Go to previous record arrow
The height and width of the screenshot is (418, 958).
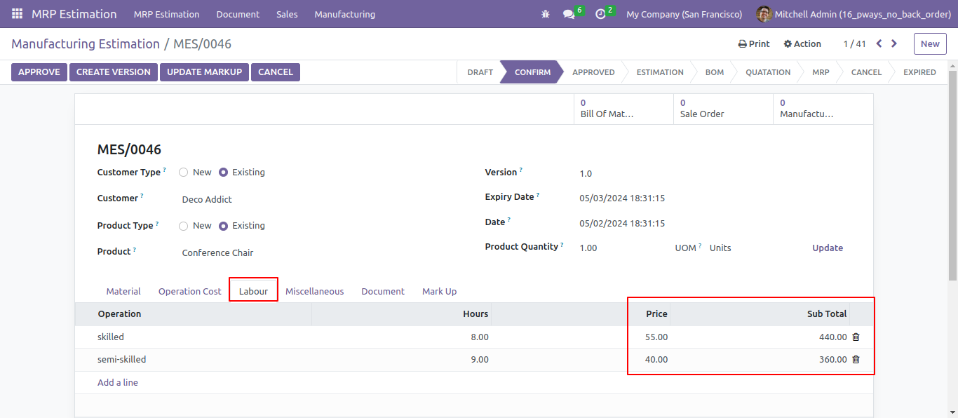pyautogui.click(x=879, y=43)
